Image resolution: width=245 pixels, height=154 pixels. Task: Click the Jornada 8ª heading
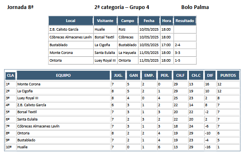point(20,7)
